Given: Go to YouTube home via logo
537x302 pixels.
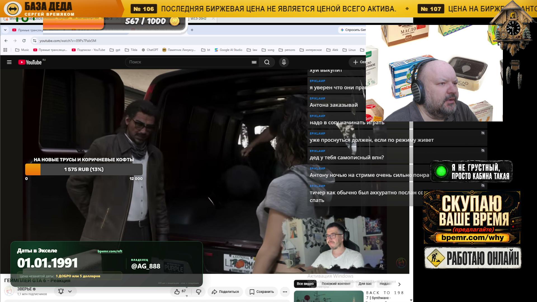Looking at the screenshot, I should point(30,62).
